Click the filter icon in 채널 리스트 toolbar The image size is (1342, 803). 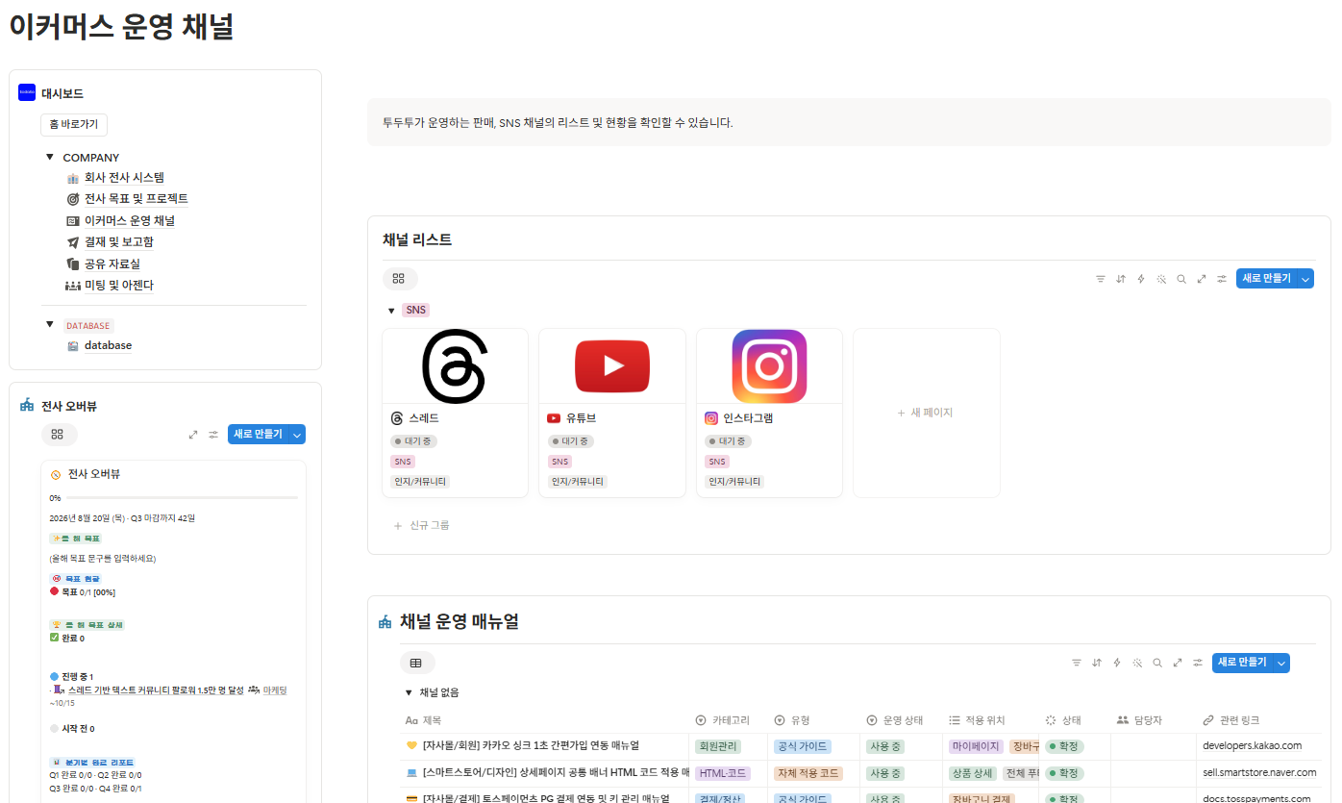click(x=1101, y=279)
